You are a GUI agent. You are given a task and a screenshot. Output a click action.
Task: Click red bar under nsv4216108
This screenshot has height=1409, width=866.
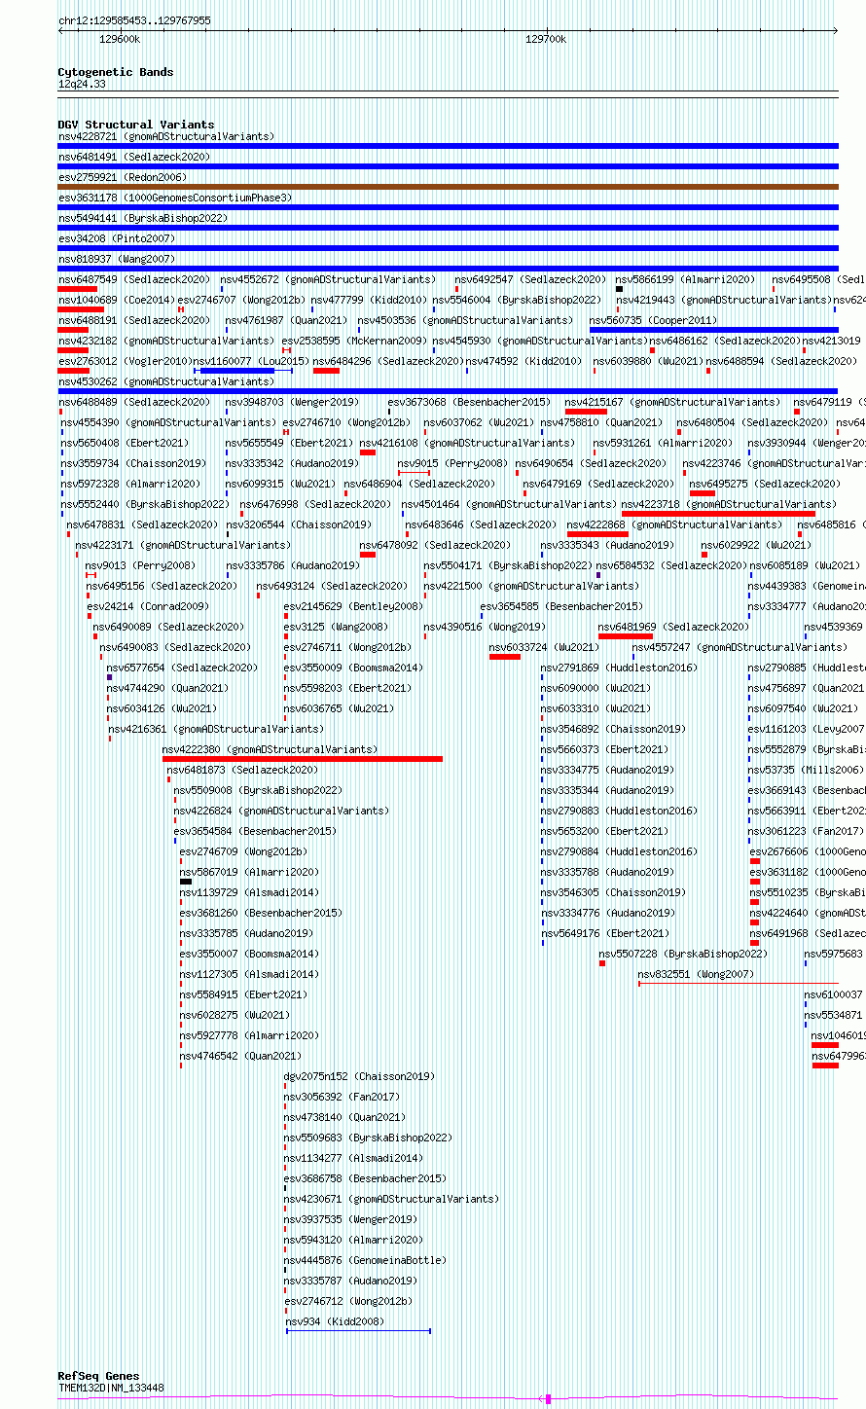(368, 452)
